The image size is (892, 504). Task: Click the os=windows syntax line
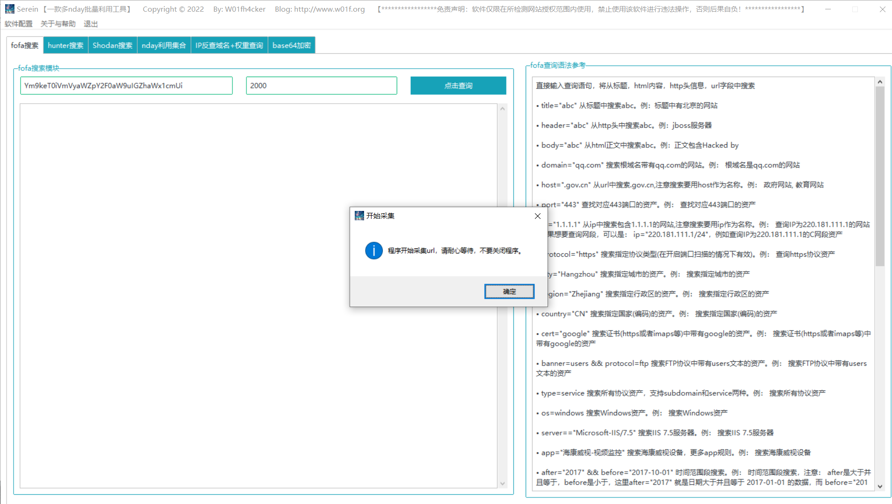632,413
